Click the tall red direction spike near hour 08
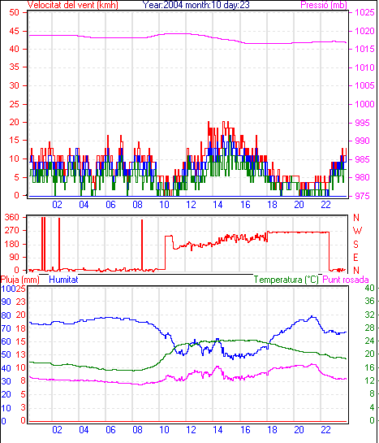Image resolution: width=379 pixels, height=443 pixels. coord(142,245)
